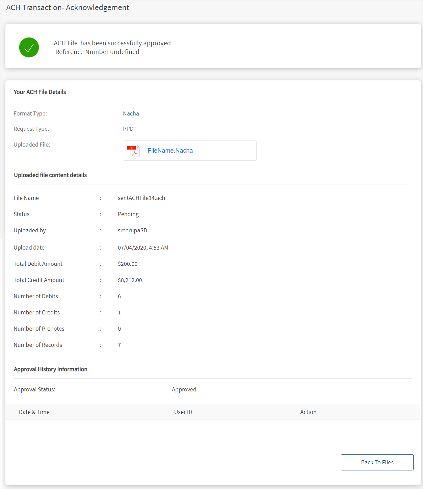Click the PPD request type value
Image resolution: width=423 pixels, height=489 pixels.
click(128, 129)
